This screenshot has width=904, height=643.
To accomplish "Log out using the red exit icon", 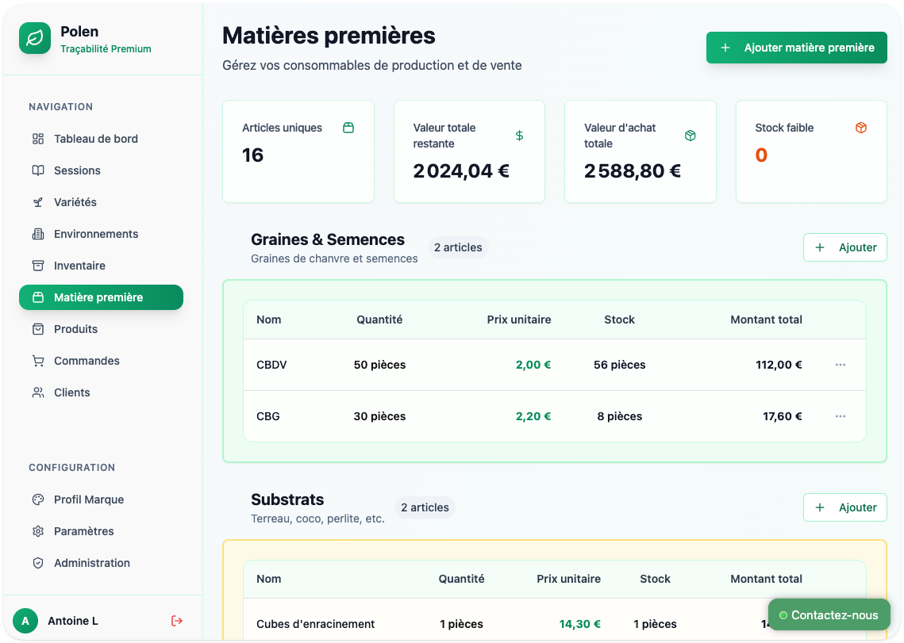I will [177, 621].
